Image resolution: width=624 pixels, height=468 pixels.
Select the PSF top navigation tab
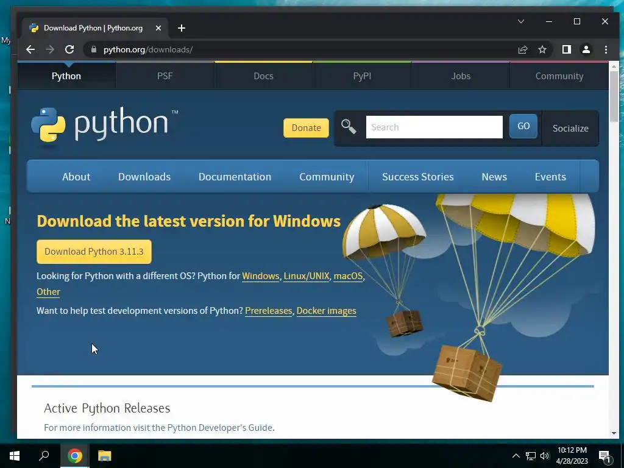(165, 76)
